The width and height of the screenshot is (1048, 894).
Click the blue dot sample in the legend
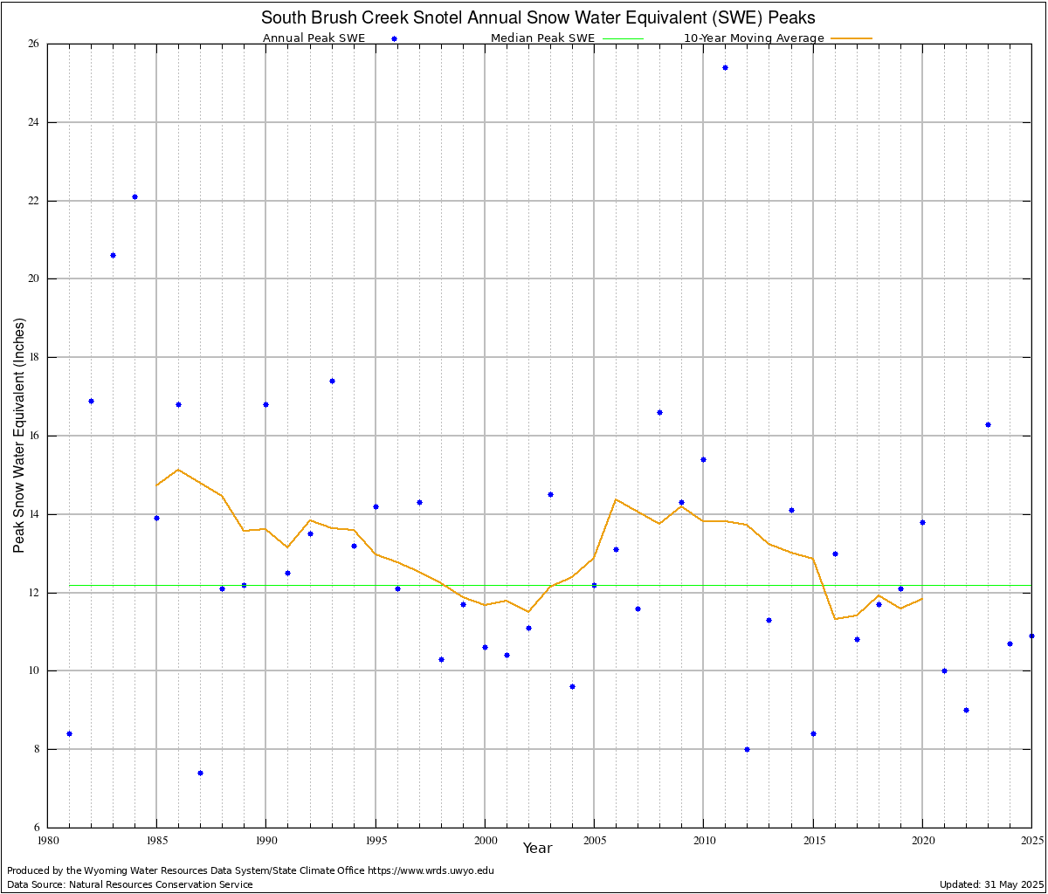pyautogui.click(x=394, y=38)
